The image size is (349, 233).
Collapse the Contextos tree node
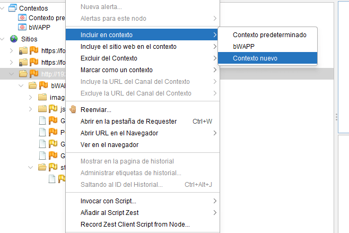pyautogui.click(x=4, y=8)
